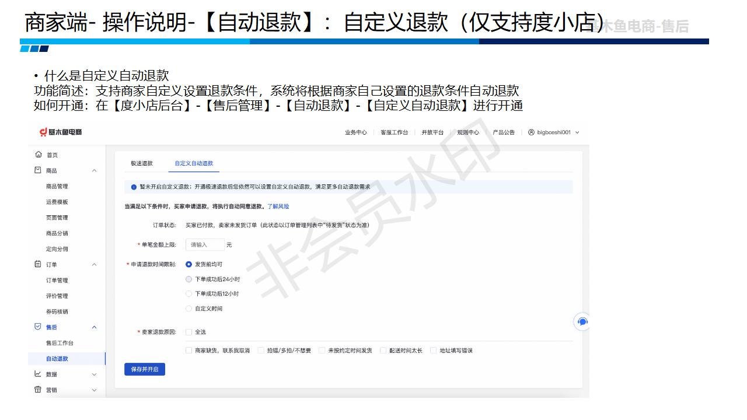The height and width of the screenshot is (420, 747).
Task: Open 自动退款 in sidebar
Action: click(x=57, y=359)
